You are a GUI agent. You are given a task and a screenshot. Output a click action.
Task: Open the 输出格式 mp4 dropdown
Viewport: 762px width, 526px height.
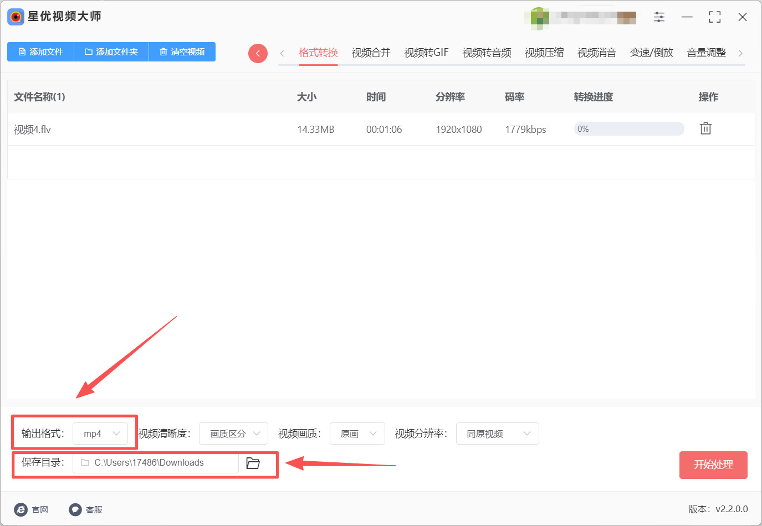[100, 434]
